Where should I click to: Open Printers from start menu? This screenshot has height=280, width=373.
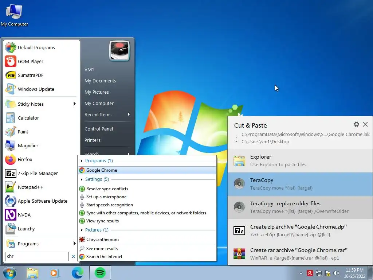92,140
